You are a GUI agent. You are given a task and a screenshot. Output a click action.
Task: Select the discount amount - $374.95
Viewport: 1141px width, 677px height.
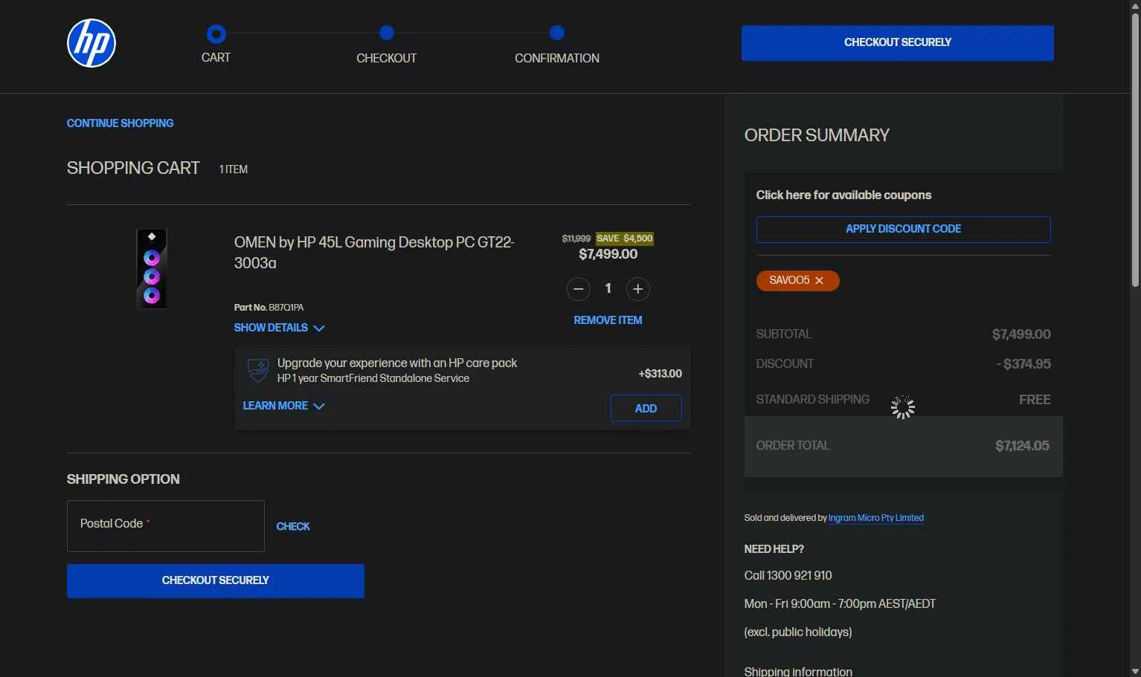tap(1023, 364)
